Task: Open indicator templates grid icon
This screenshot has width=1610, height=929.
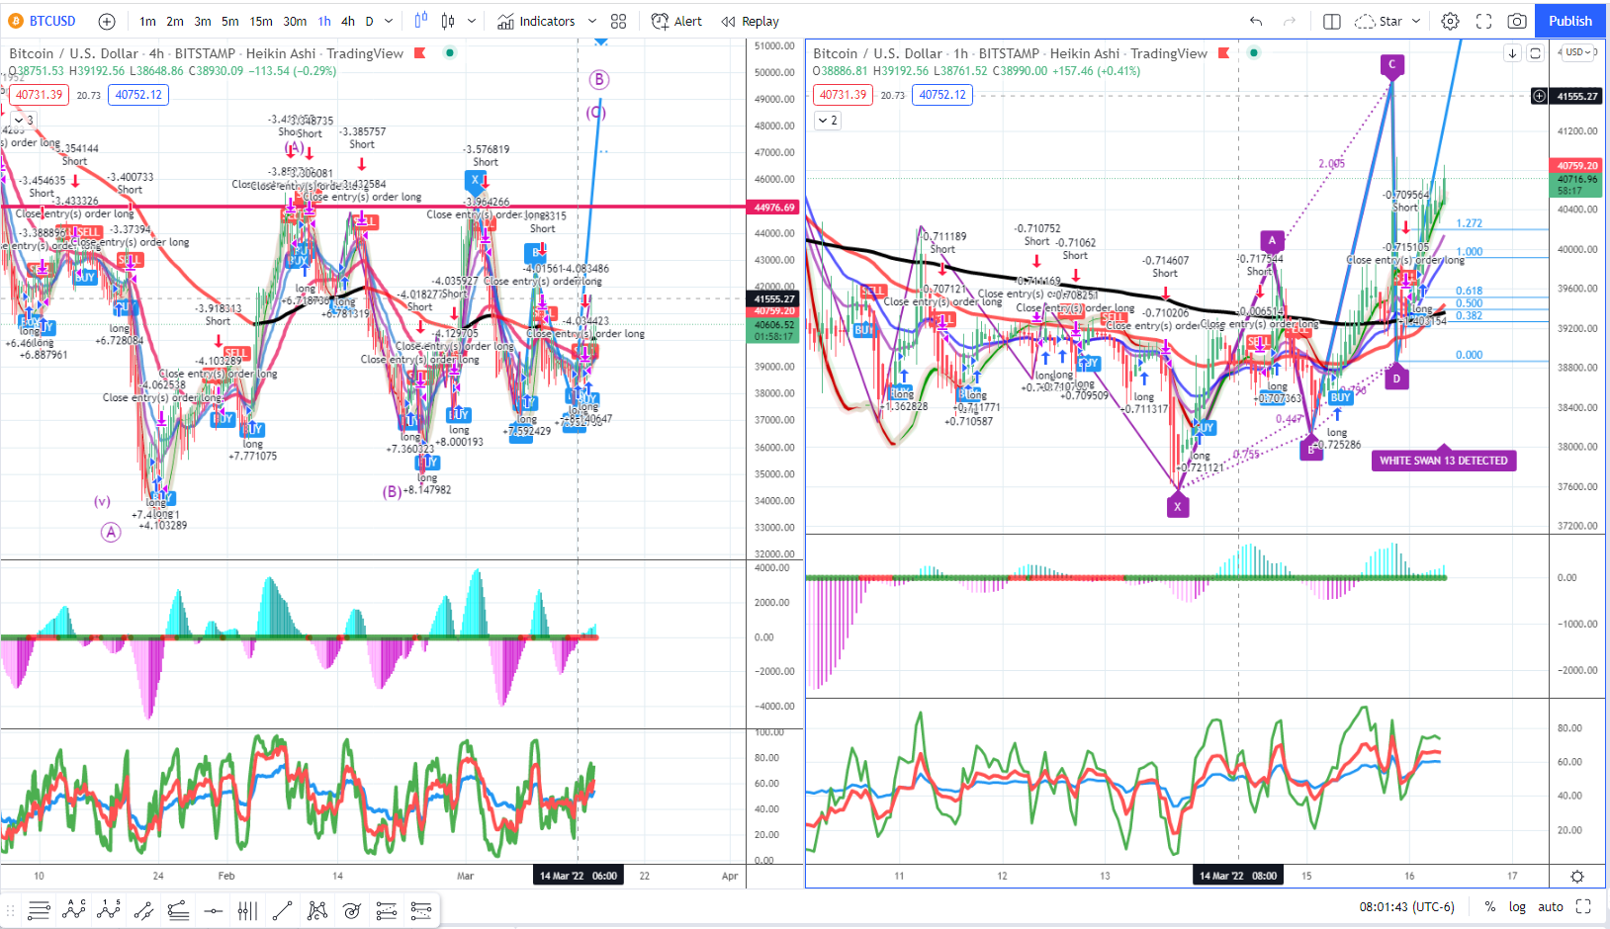Action: click(x=619, y=21)
